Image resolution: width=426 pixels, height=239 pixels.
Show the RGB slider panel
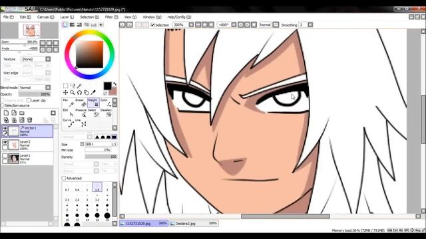(72, 25)
